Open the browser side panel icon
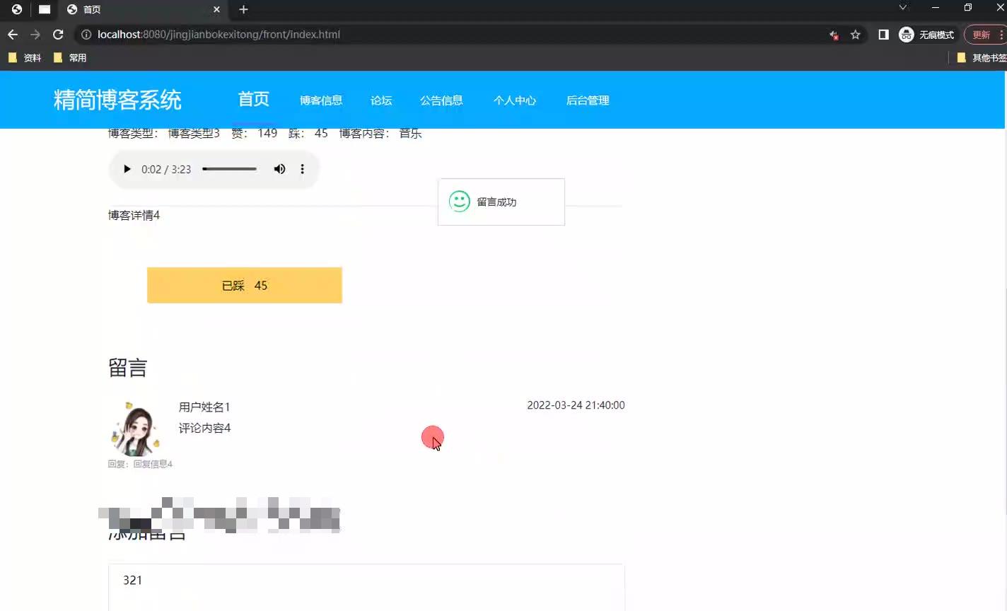Image resolution: width=1007 pixels, height=611 pixels. tap(883, 34)
